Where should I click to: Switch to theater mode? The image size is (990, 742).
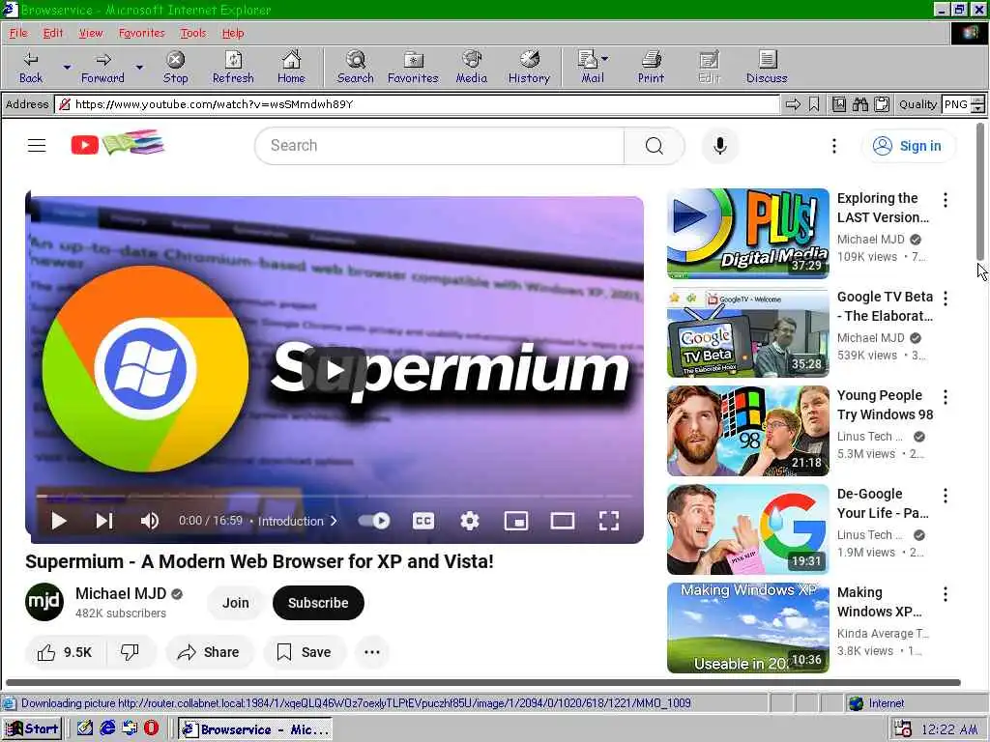[x=562, y=521]
